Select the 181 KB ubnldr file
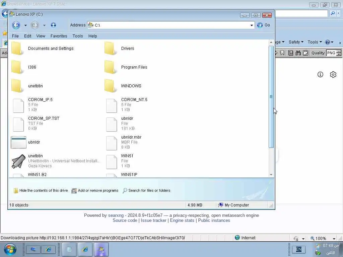The height and width of the screenshot is (257, 343). [x=120, y=123]
